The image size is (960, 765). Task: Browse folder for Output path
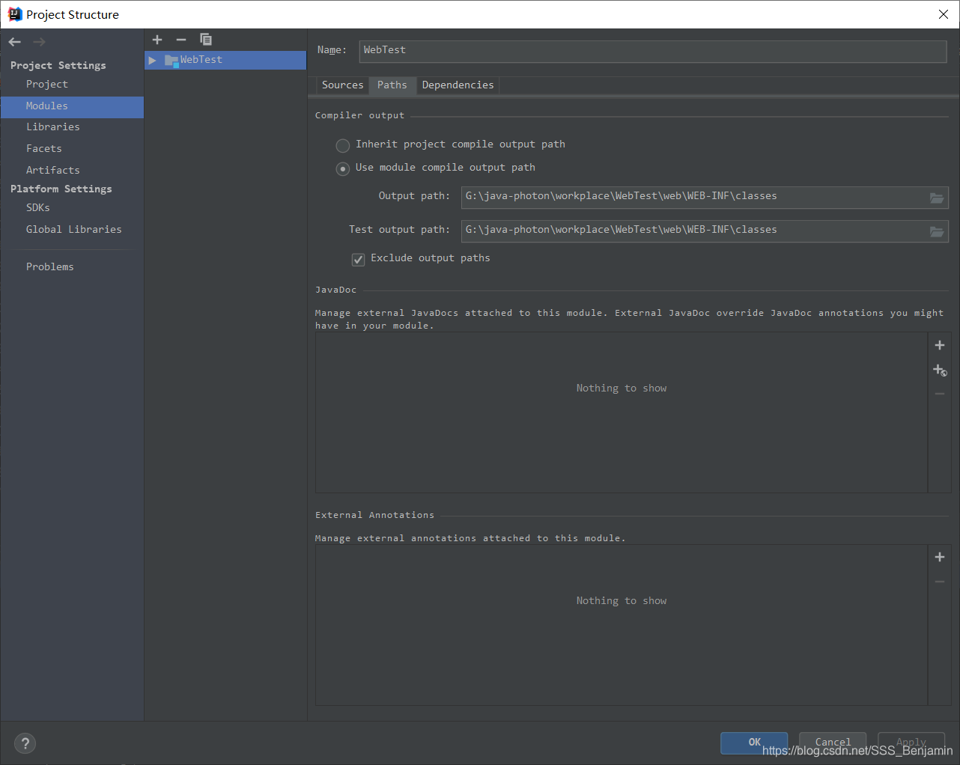[x=937, y=198]
